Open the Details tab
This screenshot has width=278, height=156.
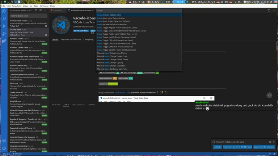tap(55, 39)
